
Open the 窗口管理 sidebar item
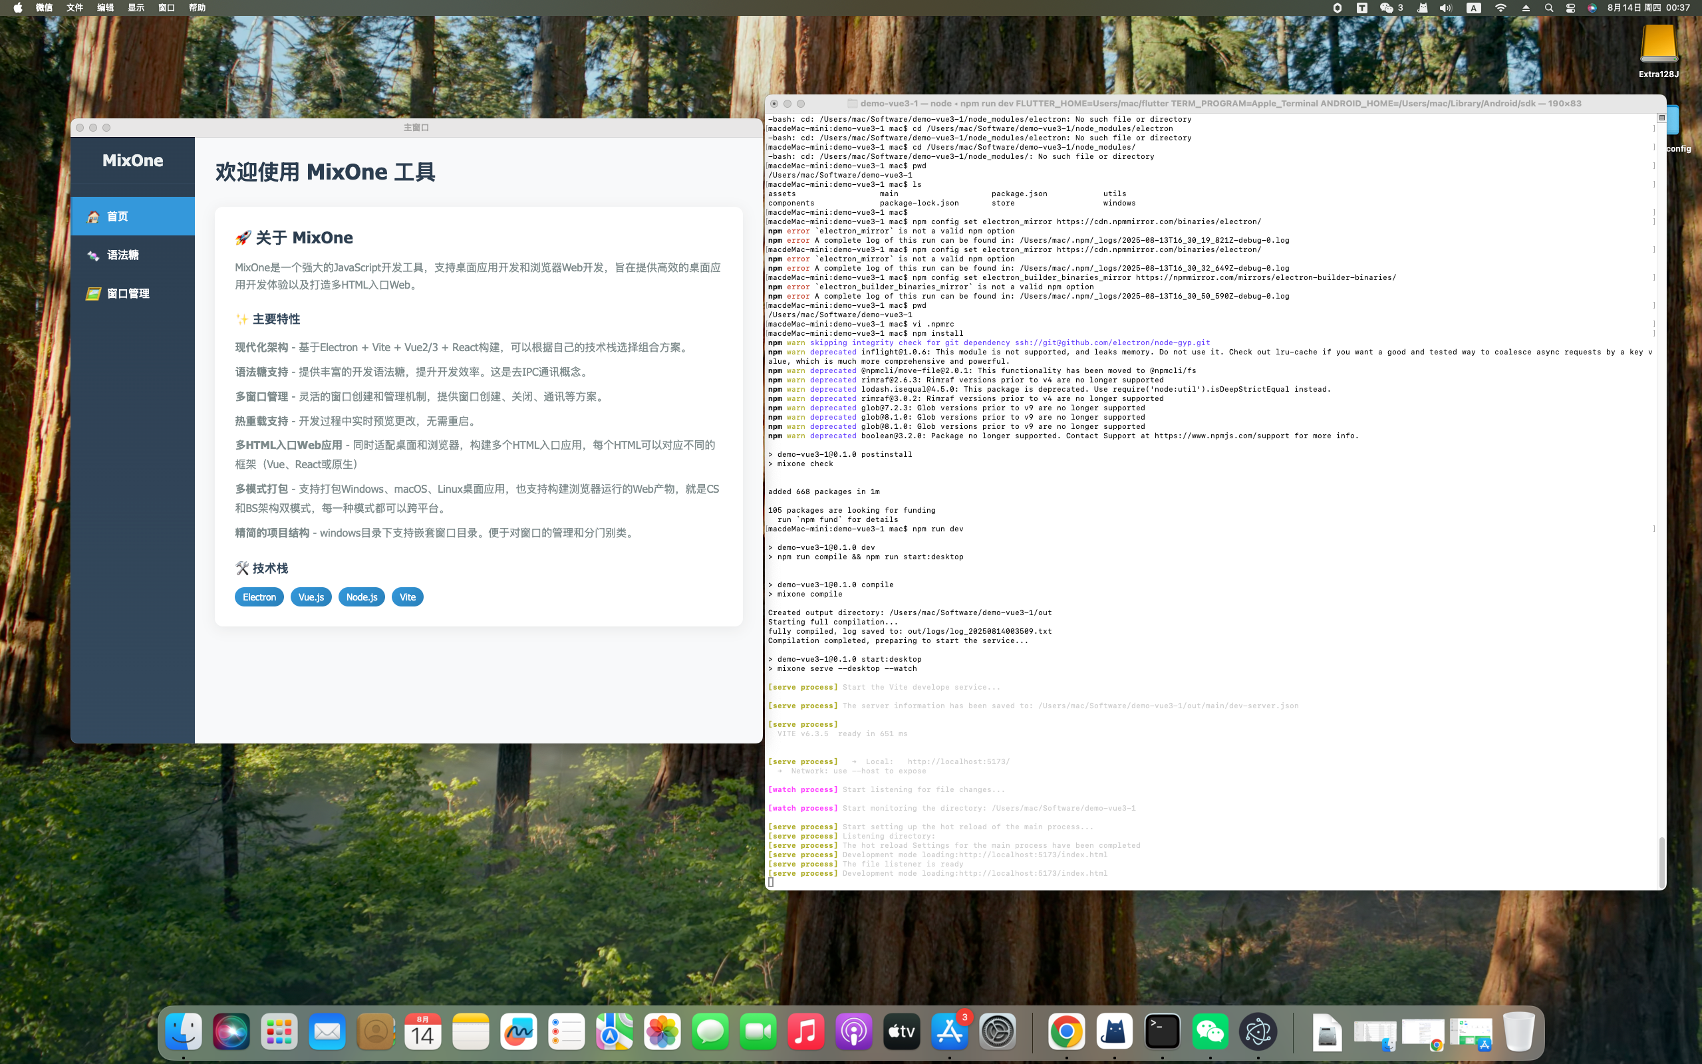132,293
